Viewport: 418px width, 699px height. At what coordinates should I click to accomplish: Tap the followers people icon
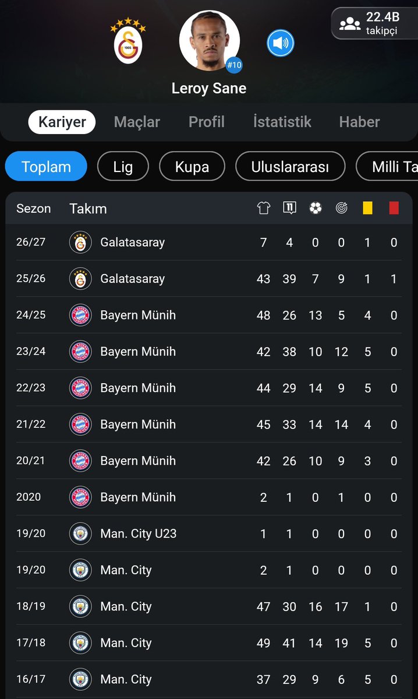(350, 24)
